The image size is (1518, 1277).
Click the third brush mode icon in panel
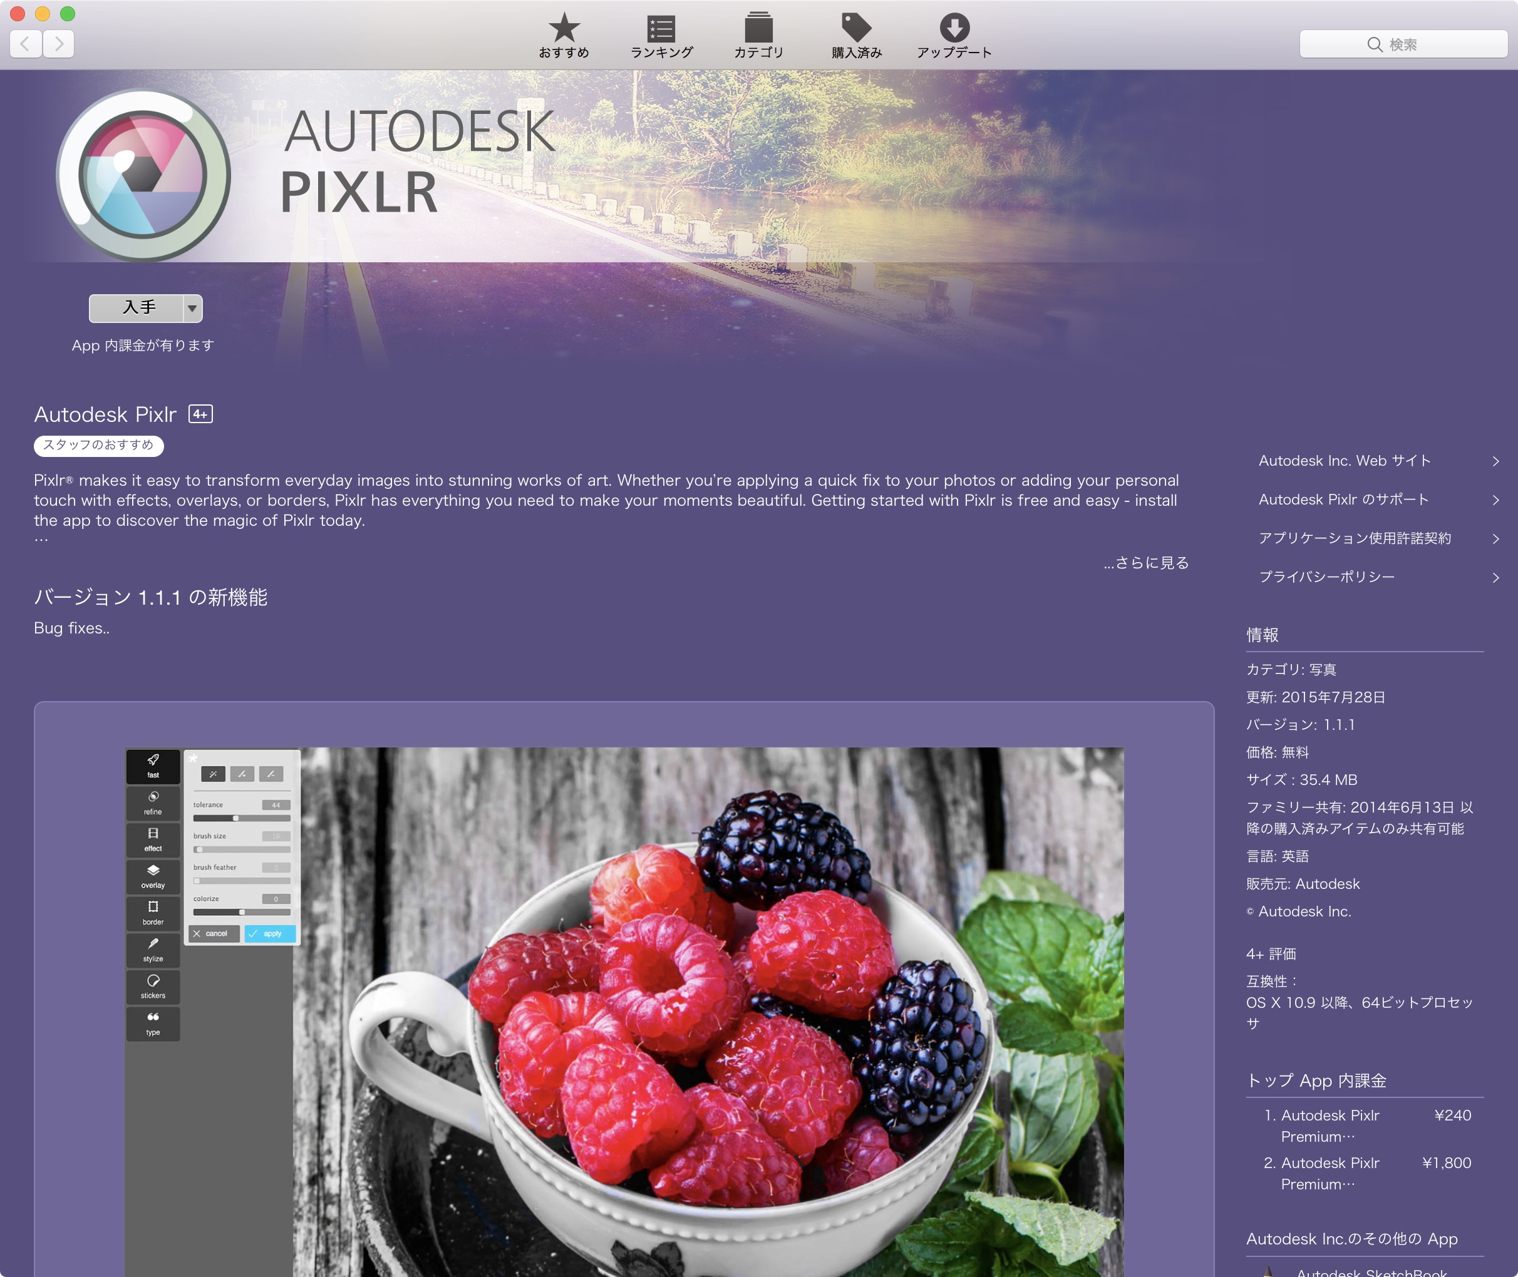(x=271, y=774)
